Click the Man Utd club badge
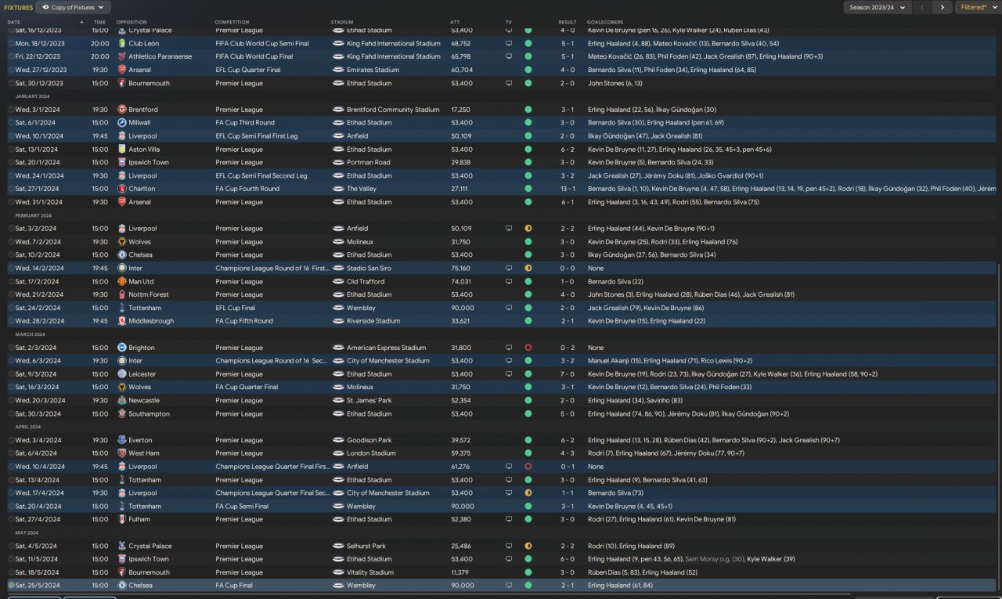Image resolution: width=1002 pixels, height=599 pixels. coord(121,282)
